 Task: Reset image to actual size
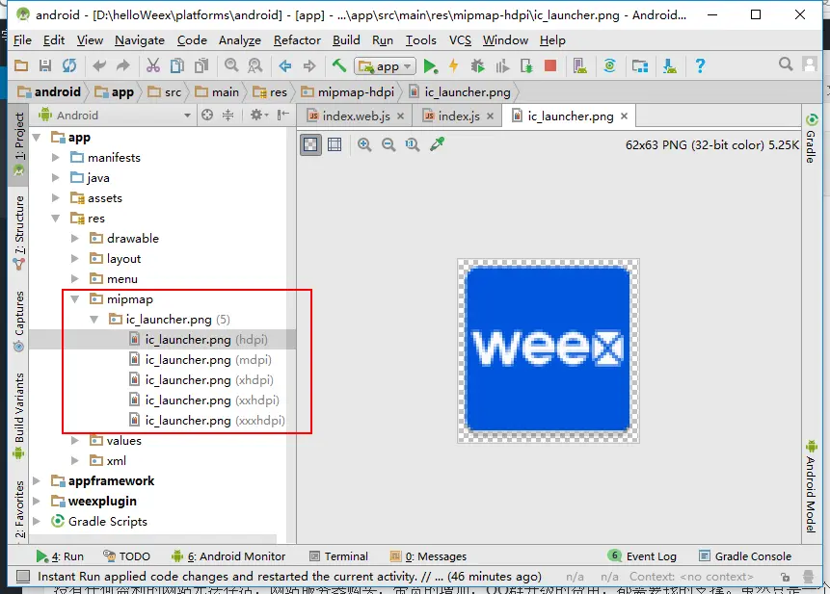coord(413,144)
